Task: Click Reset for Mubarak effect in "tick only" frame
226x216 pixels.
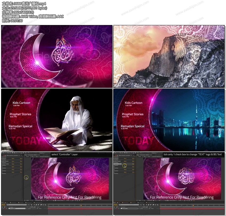Action: click(x=125, y=158)
